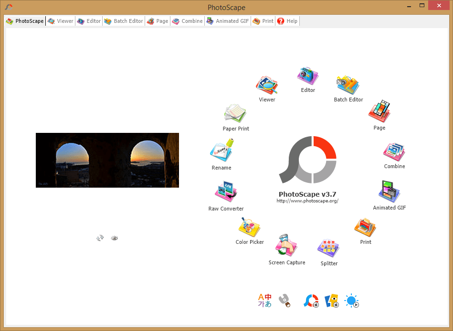Image resolution: width=453 pixels, height=331 pixels.
Task: Switch to the PhotoScape tab
Action: 25,21
